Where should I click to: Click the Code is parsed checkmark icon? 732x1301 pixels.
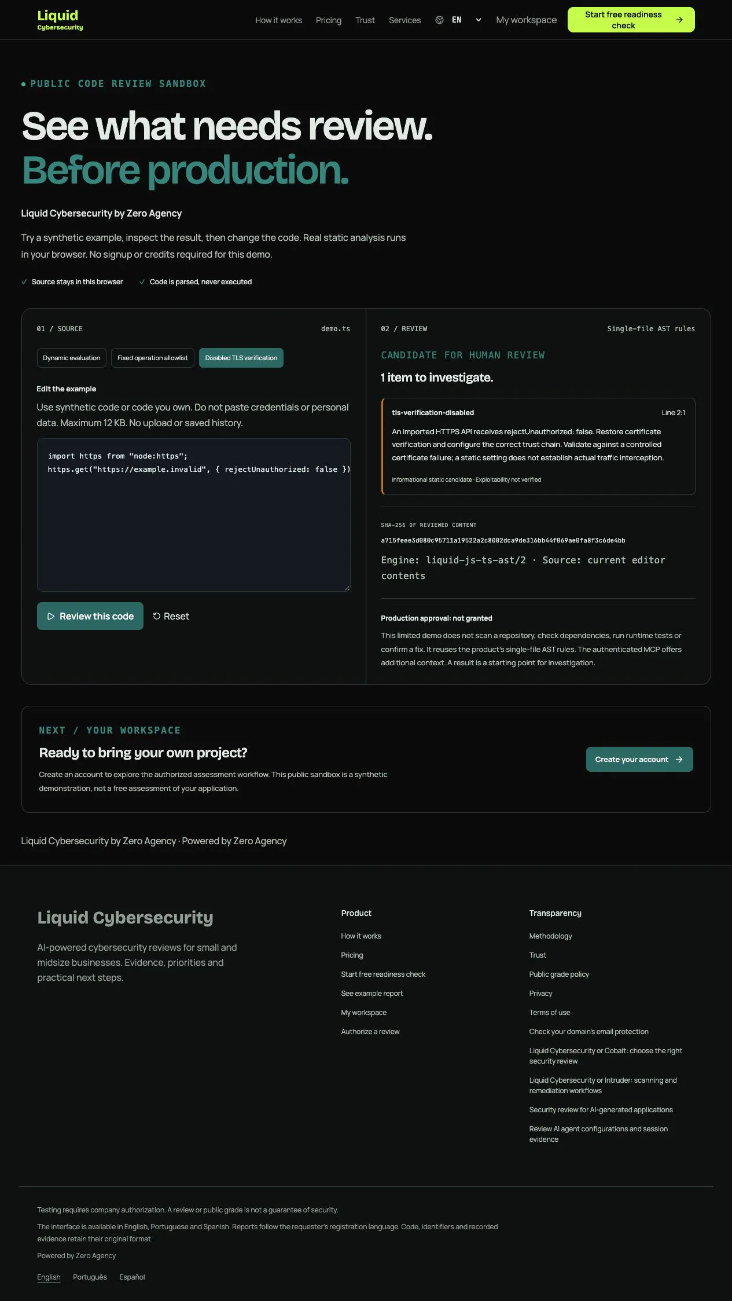[142, 282]
